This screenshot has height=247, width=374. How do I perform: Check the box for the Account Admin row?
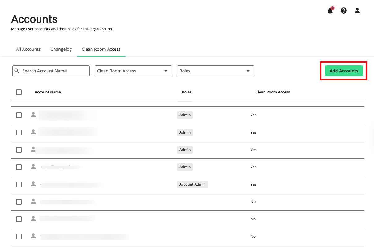click(19, 184)
